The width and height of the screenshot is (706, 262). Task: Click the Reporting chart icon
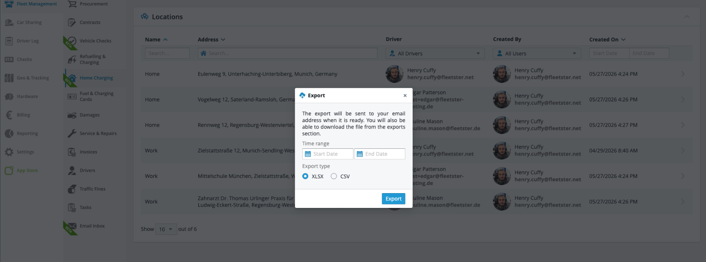point(9,134)
